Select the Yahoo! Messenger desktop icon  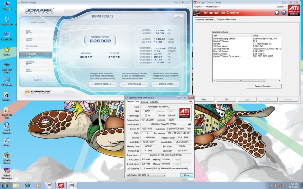click(x=7, y=173)
